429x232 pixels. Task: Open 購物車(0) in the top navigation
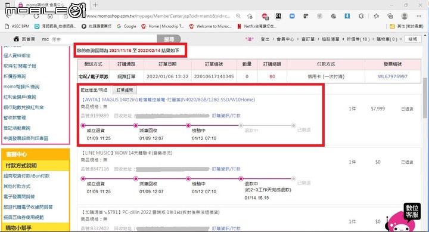pos(387,39)
